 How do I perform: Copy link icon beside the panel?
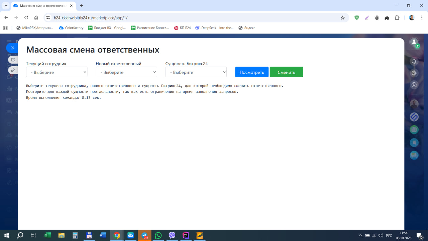[x=13, y=70]
